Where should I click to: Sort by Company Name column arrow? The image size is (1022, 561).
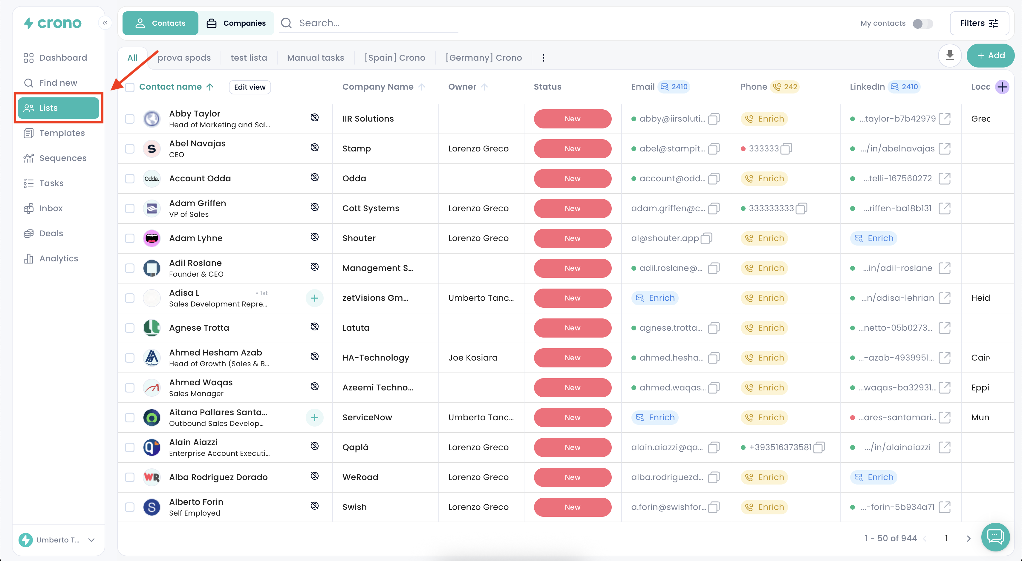tap(422, 87)
